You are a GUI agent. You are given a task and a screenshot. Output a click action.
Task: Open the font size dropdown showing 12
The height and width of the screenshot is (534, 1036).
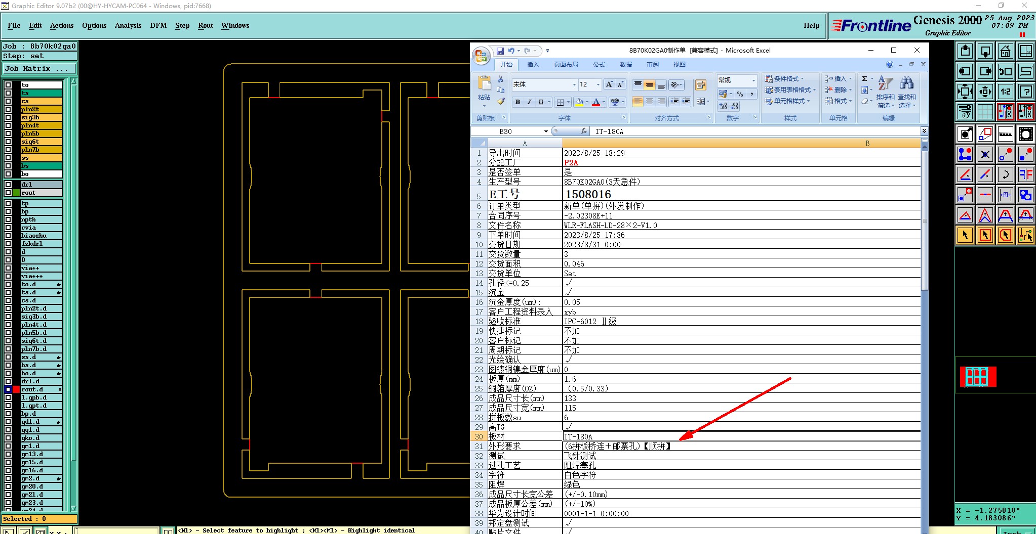click(x=598, y=84)
